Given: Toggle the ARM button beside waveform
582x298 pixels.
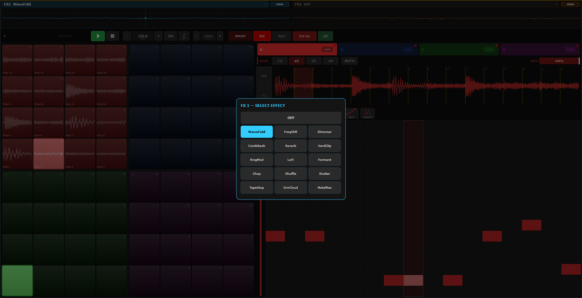Looking at the screenshot, I should (264, 76).
